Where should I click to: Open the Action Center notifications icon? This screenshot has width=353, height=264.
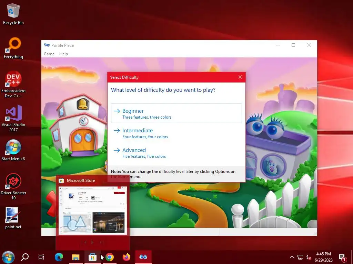pyautogui.click(x=342, y=257)
